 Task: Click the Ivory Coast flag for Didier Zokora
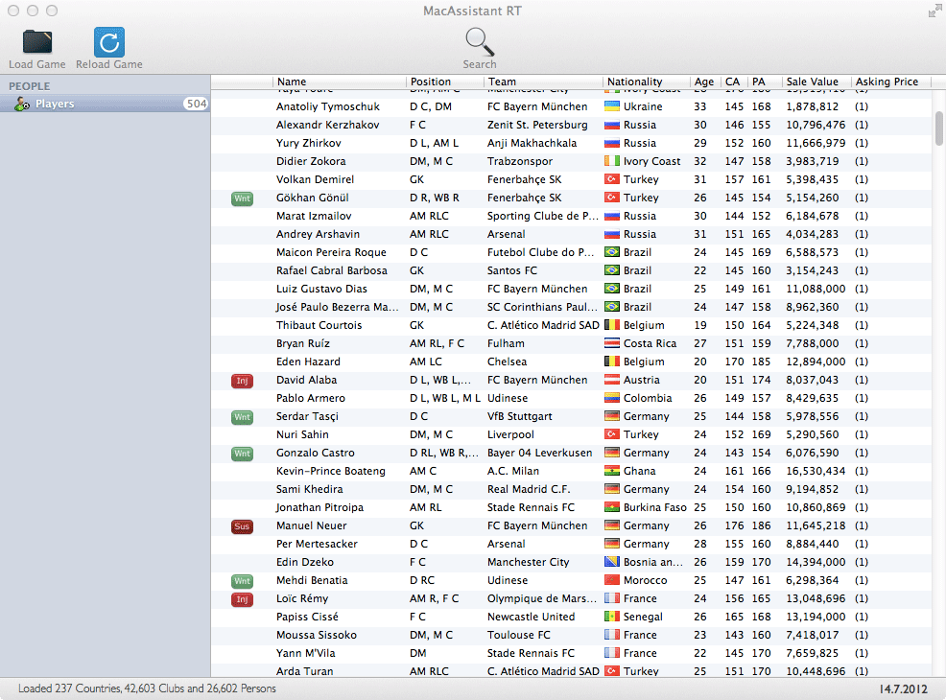(x=612, y=161)
